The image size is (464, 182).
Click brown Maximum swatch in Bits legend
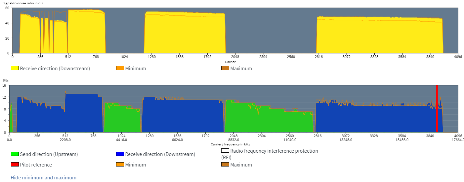225,165
